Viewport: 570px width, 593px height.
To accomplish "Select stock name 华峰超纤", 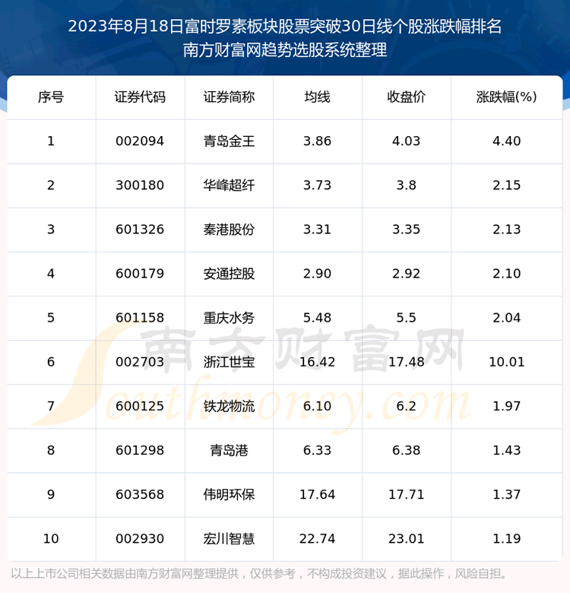I will pyautogui.click(x=229, y=186).
